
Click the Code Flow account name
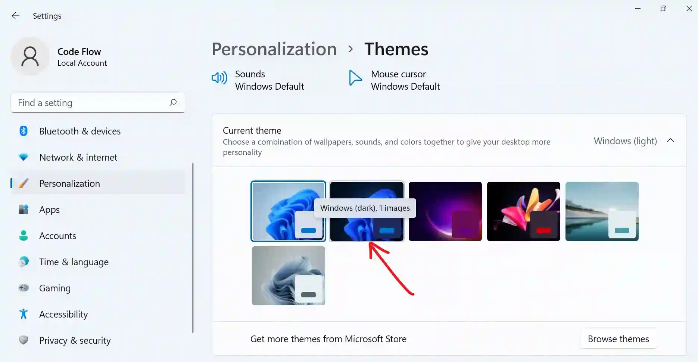tap(79, 52)
